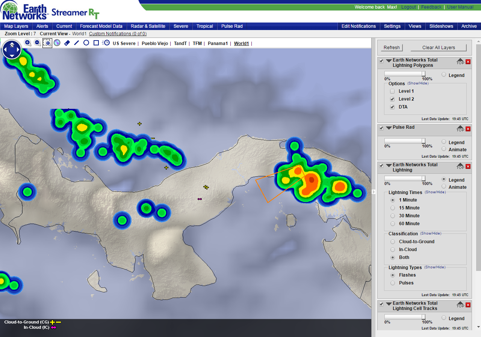Select the circle drawing tool
Screen dimensions: 481x337
[86, 43]
